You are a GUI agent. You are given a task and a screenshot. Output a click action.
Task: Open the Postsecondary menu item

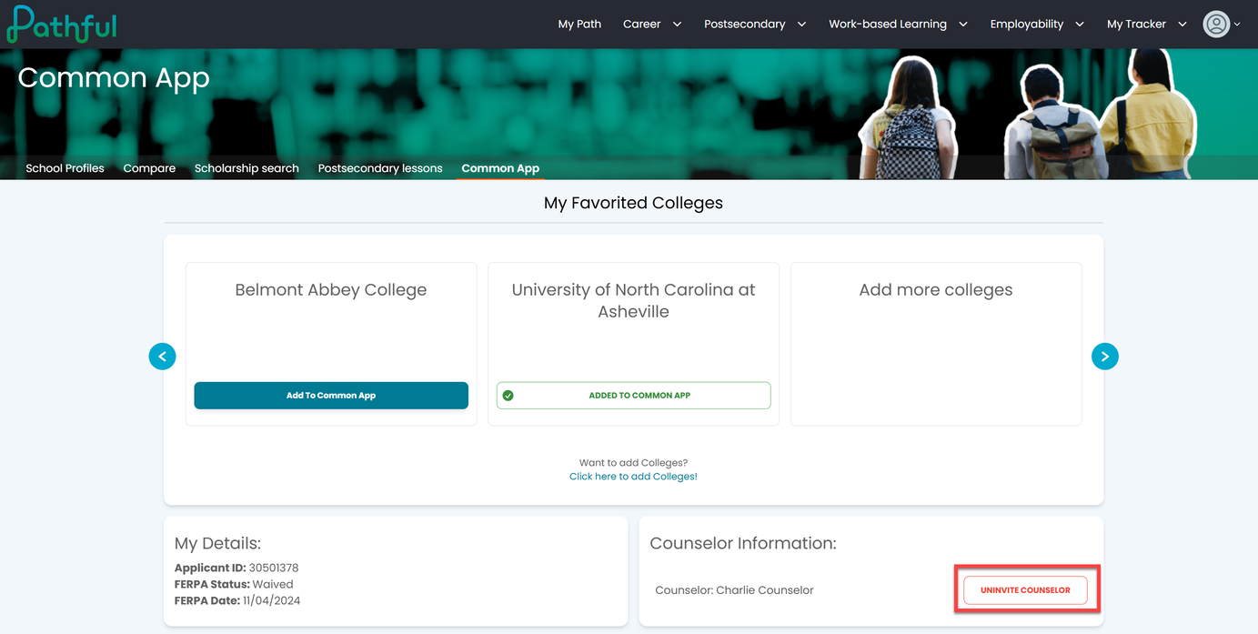744,25
